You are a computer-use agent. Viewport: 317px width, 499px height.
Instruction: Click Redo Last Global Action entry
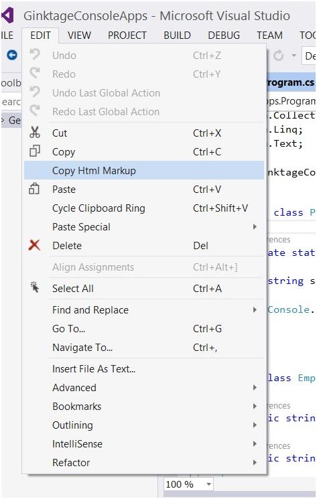[x=144, y=112]
